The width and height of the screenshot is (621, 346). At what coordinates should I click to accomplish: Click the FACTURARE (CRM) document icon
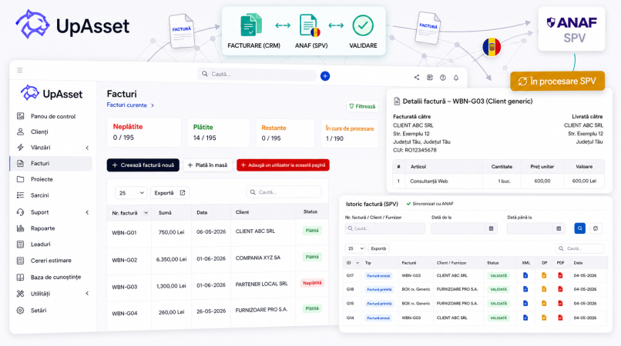[251, 25]
